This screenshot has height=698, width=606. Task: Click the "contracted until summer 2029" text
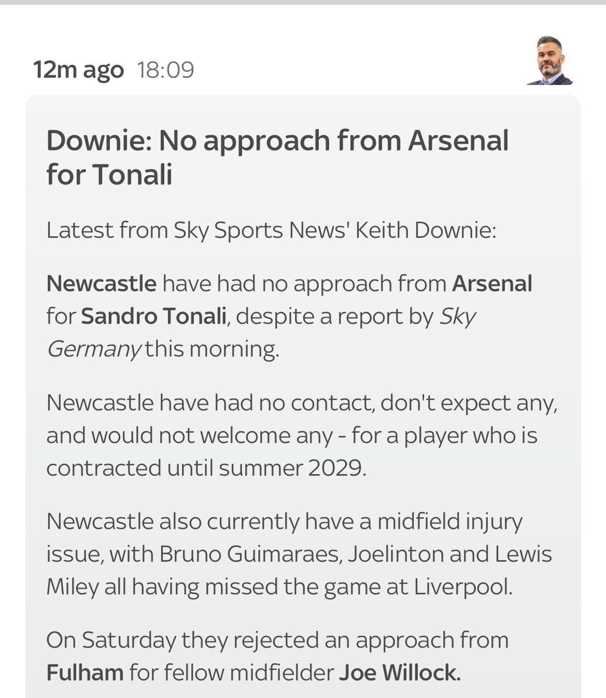point(206,468)
